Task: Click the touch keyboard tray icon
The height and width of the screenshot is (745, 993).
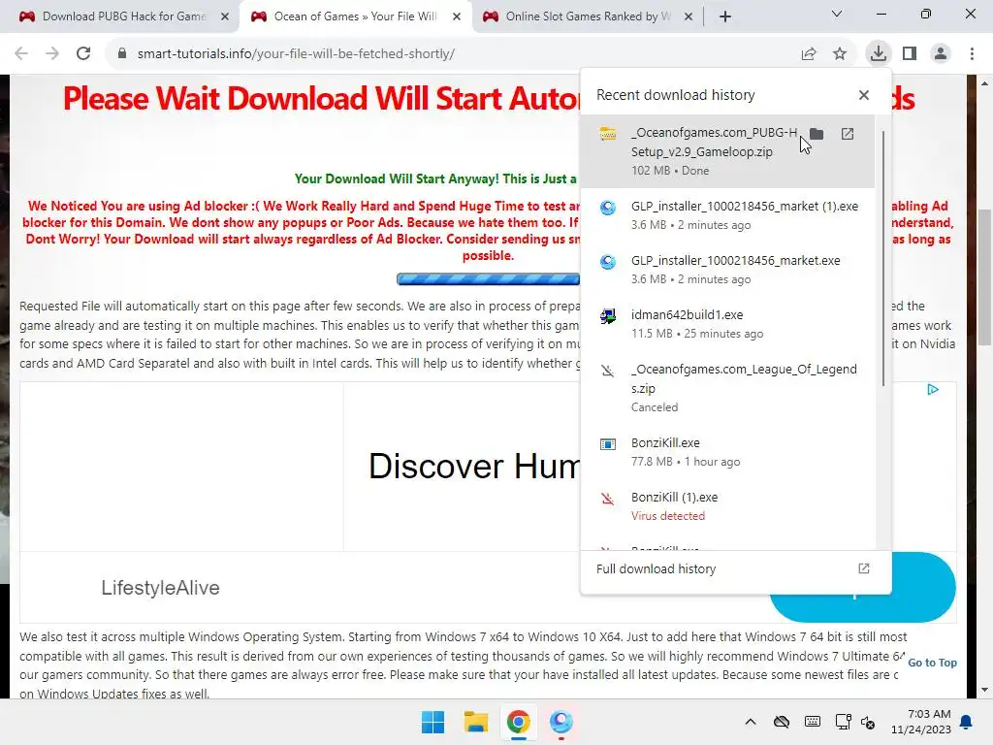Action: (813, 722)
